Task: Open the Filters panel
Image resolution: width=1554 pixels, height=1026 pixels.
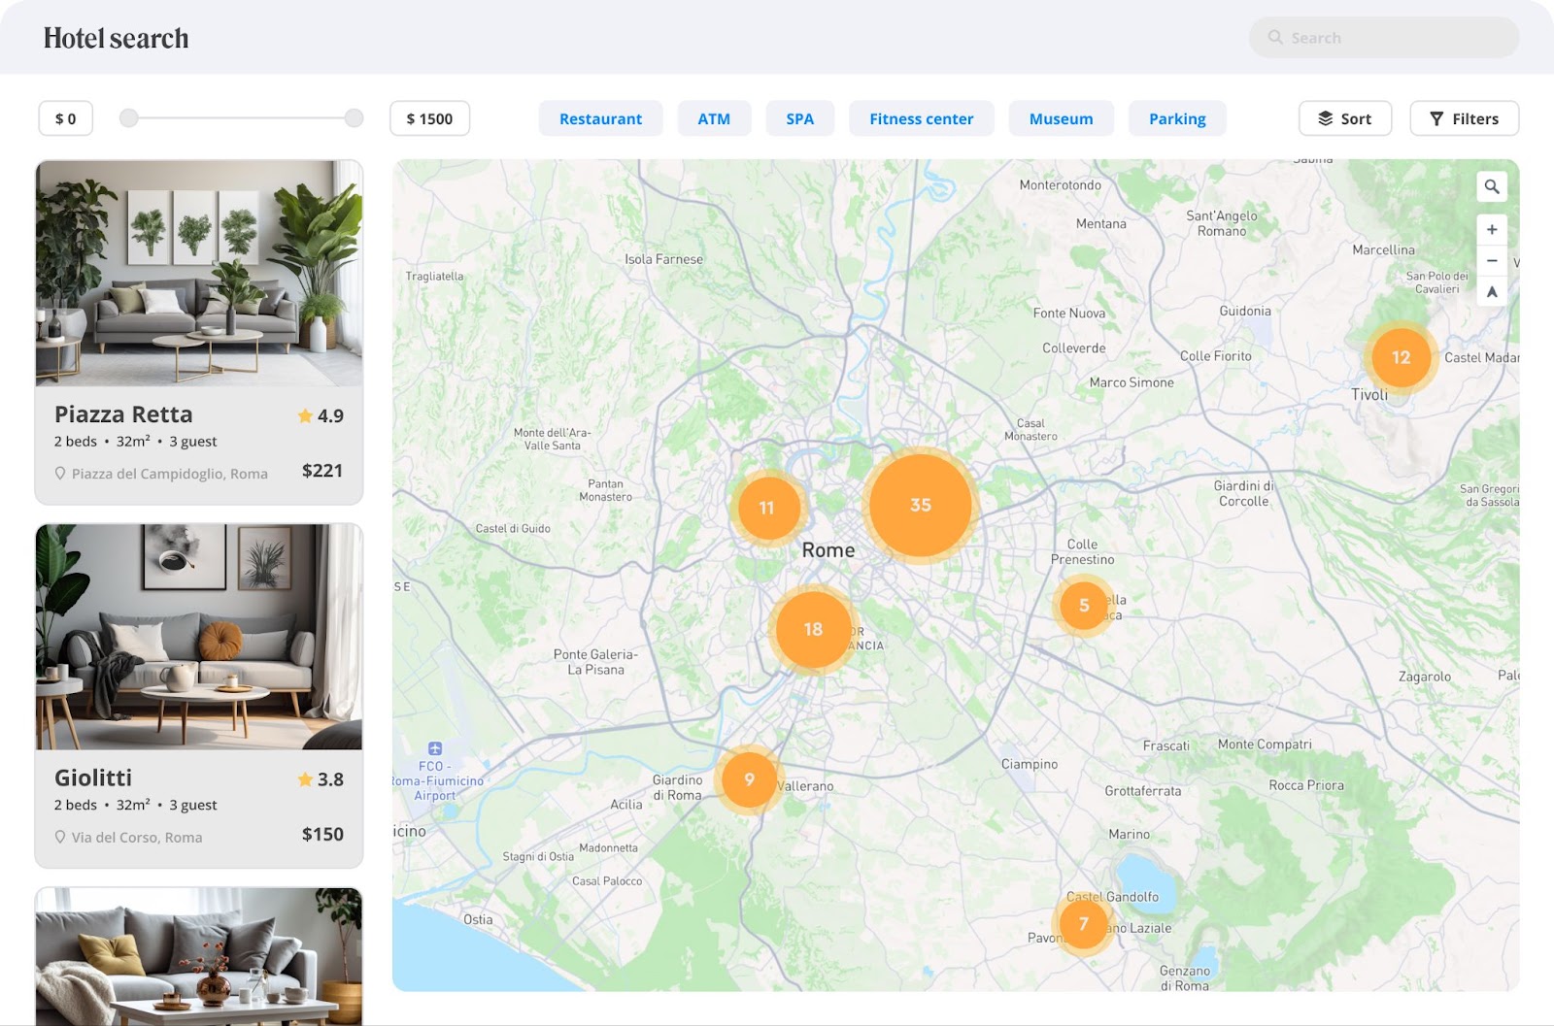Action: 1465,118
